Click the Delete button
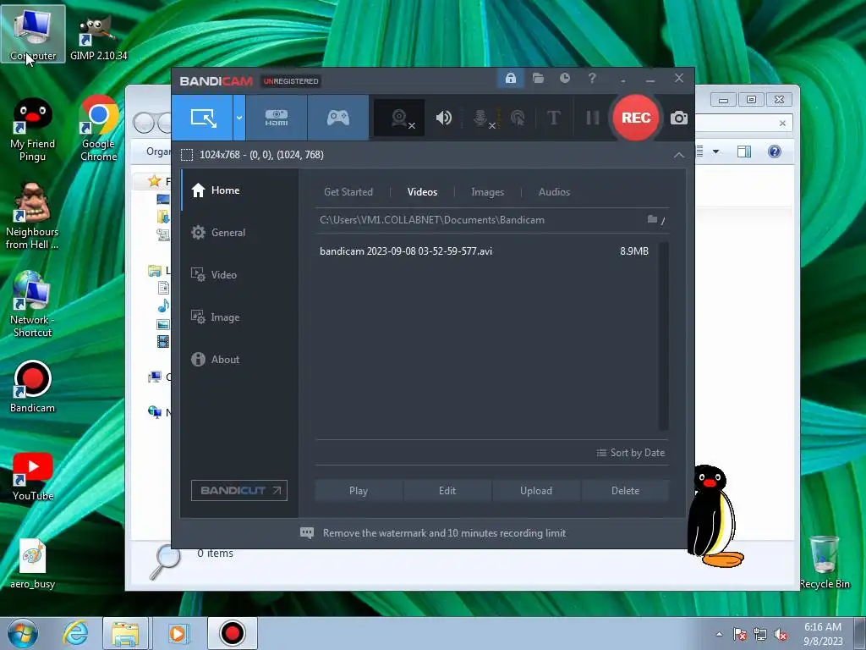The height and width of the screenshot is (650, 866). tap(625, 491)
